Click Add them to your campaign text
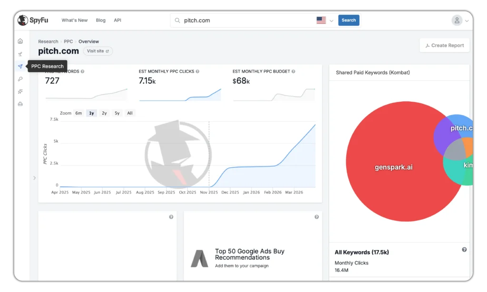This screenshot has width=487, height=292. point(242,266)
